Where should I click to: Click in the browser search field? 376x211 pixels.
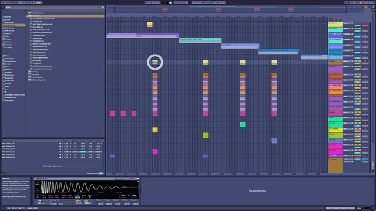pyautogui.click(x=53, y=7)
